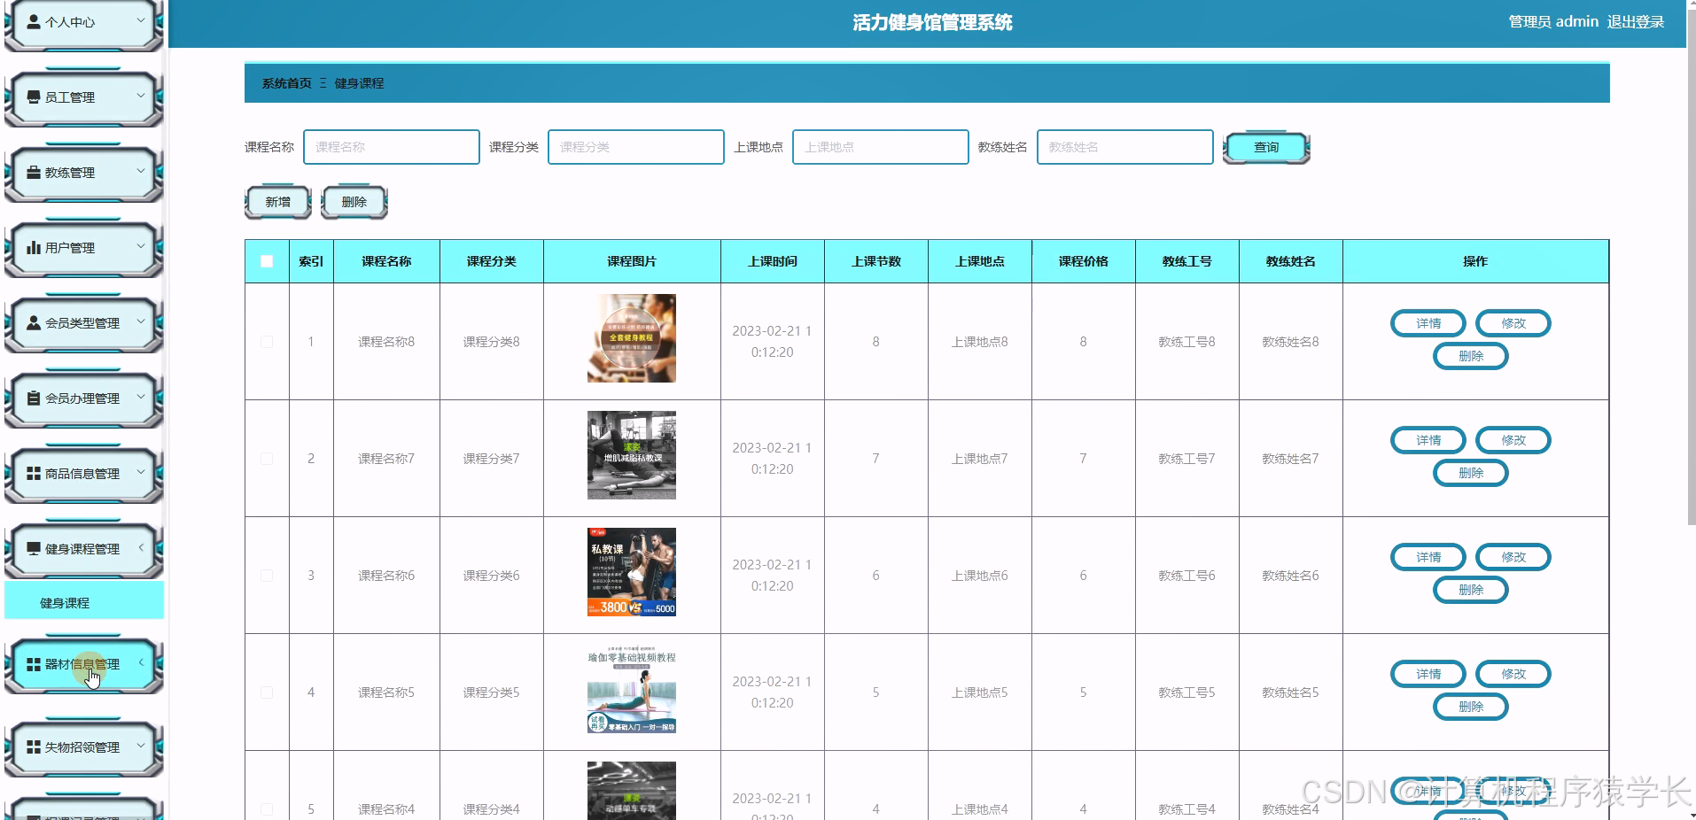This screenshot has height=820, width=1696.
Task: Open the 健身课程 submenu item
Action: (84, 600)
